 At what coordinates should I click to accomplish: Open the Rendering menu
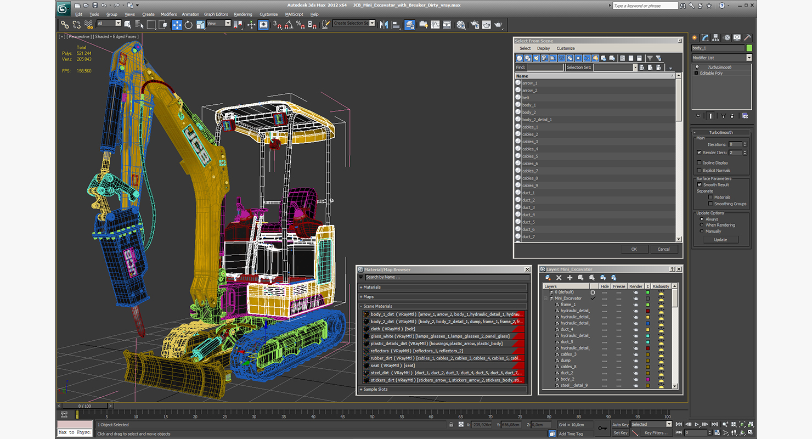click(243, 14)
